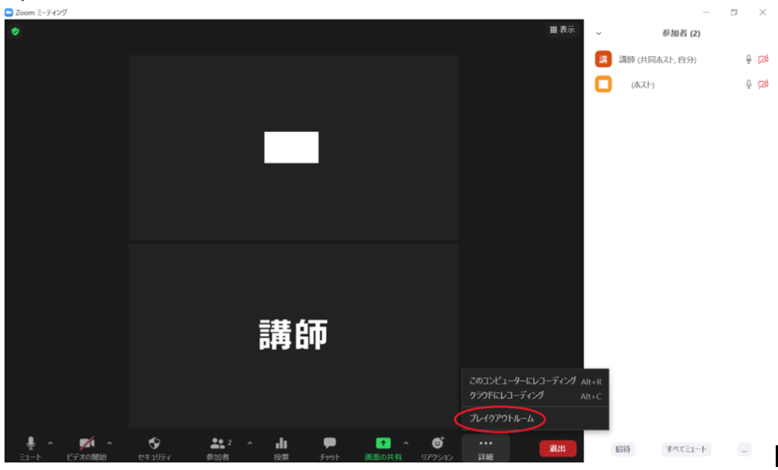The width and height of the screenshot is (778, 470).
Task: Click the すべてミュート (Mute All) button
Action: (685, 449)
